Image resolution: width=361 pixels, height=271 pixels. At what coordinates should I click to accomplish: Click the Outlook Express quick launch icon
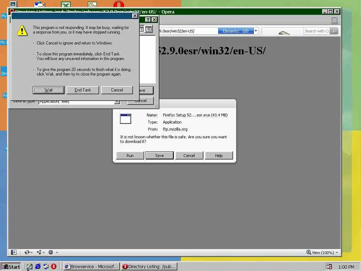coord(46,267)
